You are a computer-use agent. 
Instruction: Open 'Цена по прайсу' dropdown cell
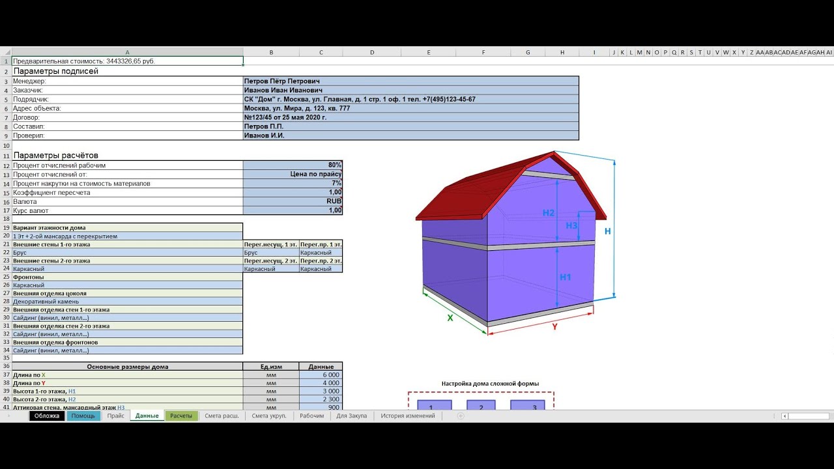coord(293,175)
